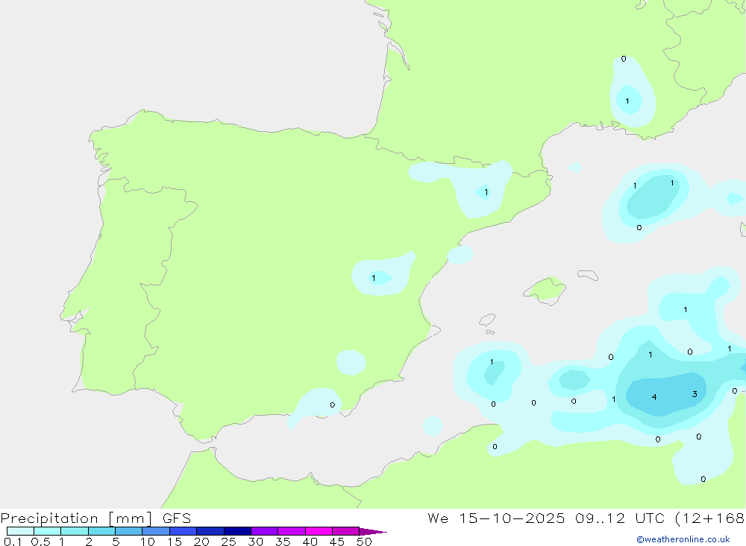Select the legend swatch between 25 and 30
Viewport: 746px width, 546px height.
pyautogui.click(x=237, y=531)
